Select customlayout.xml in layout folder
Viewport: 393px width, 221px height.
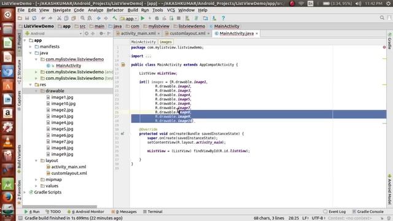(69, 173)
